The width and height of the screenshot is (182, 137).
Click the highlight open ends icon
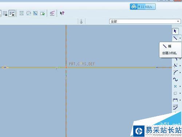pyautogui.click(x=28, y=13)
